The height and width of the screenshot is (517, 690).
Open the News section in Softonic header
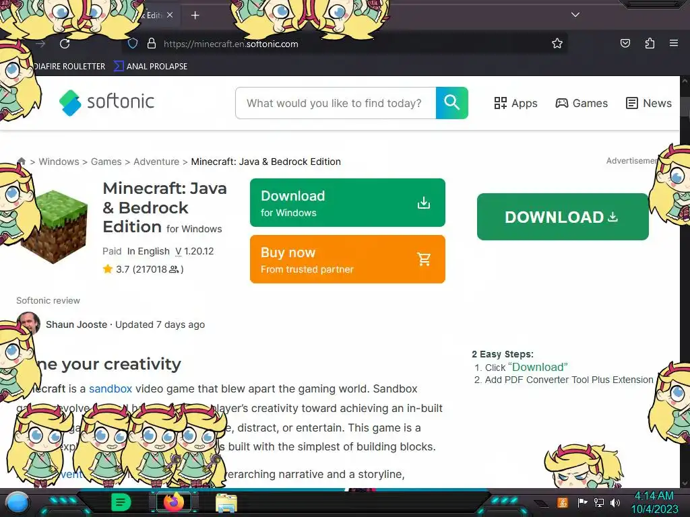click(649, 103)
